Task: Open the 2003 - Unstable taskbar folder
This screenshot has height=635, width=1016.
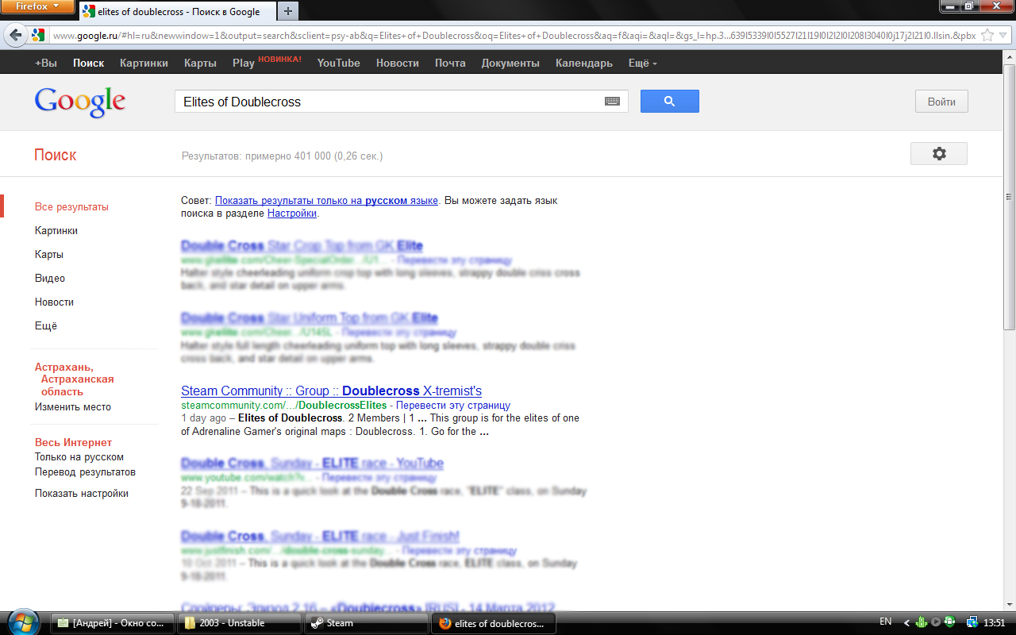Action: tap(240, 623)
